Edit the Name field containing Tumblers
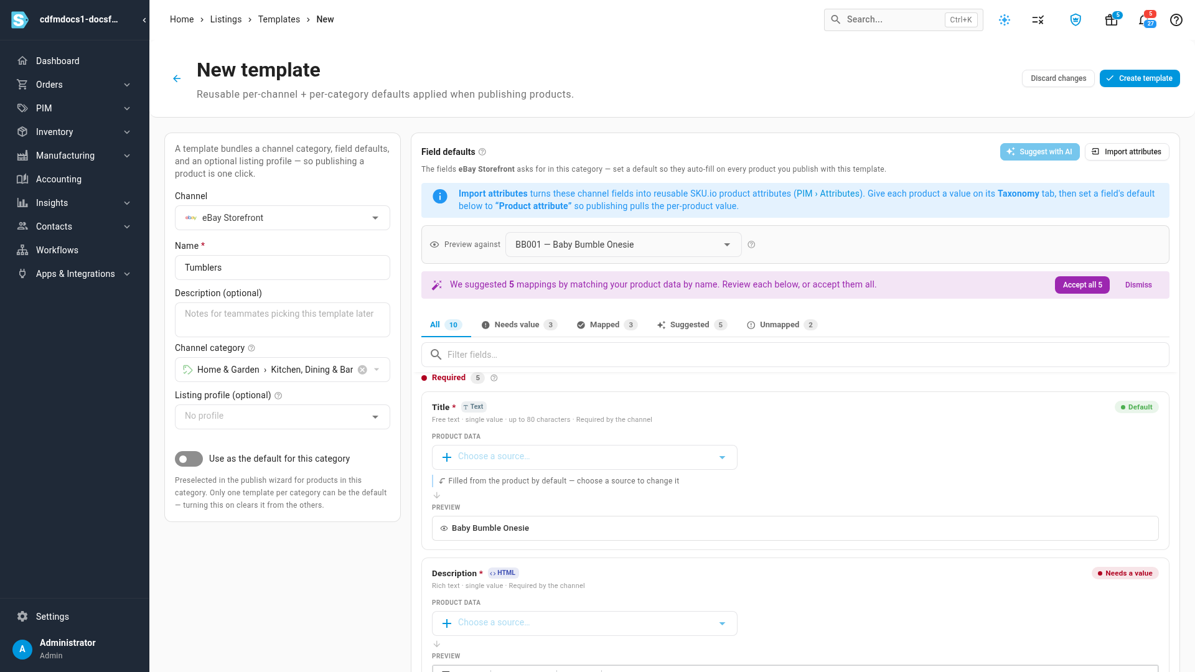Viewport: 1195px width, 672px height. tap(283, 268)
